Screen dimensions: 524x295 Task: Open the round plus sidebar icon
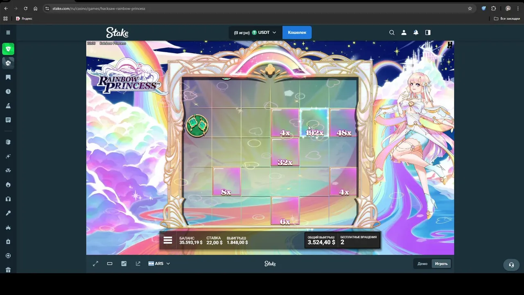[8, 256]
